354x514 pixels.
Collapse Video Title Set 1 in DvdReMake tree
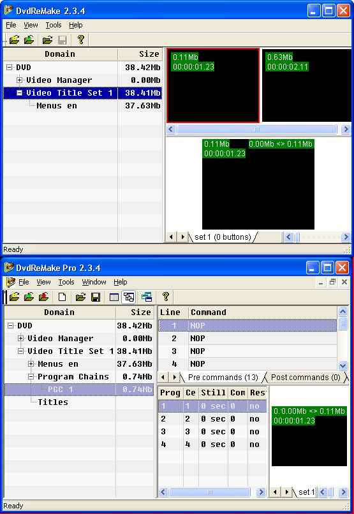coord(20,92)
